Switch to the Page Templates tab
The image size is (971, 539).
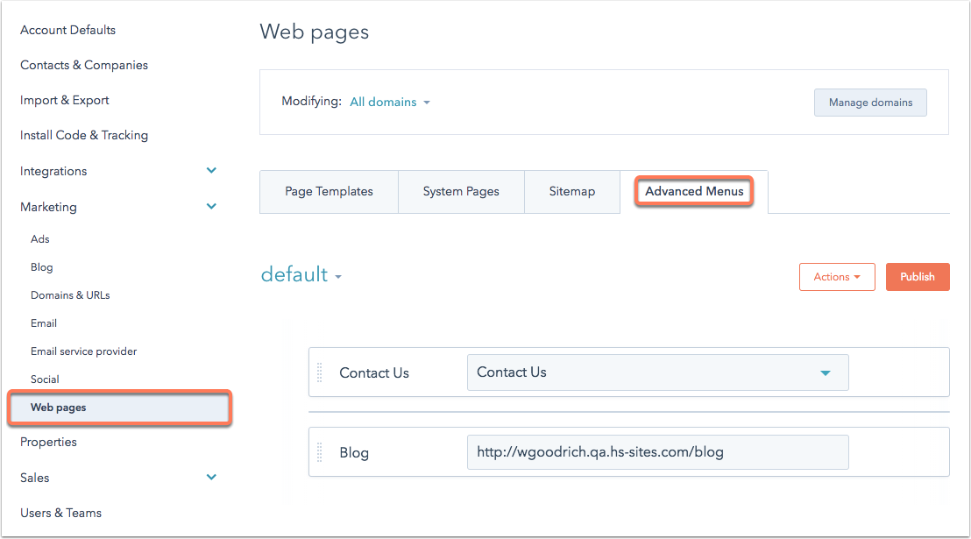click(329, 192)
